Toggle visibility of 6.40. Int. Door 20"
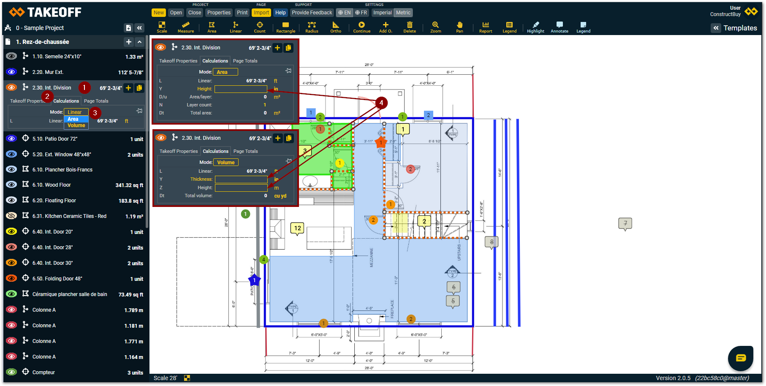Image resolution: width=766 pixels, height=386 pixels. [11, 231]
